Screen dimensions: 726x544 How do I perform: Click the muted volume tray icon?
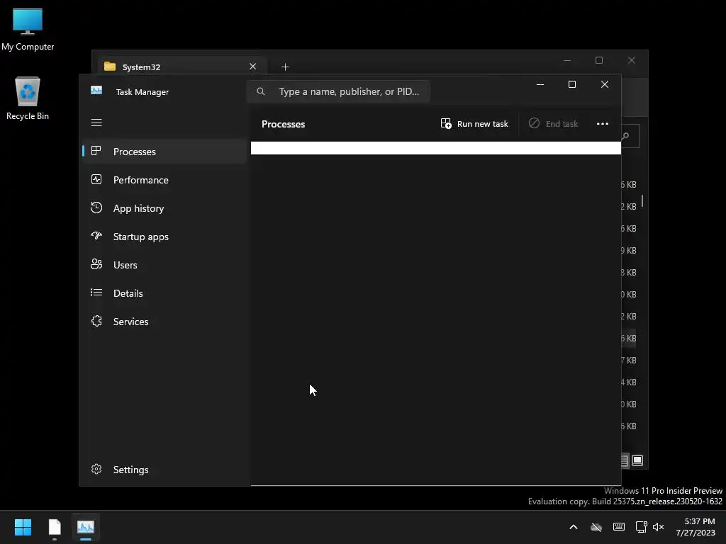[x=659, y=527]
